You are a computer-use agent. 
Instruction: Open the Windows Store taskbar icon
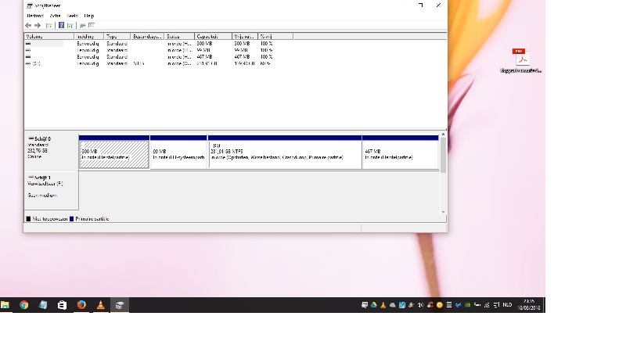click(x=62, y=305)
